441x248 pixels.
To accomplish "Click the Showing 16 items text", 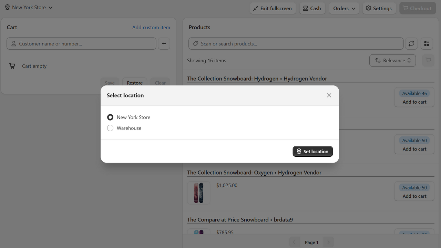I will click(x=207, y=61).
